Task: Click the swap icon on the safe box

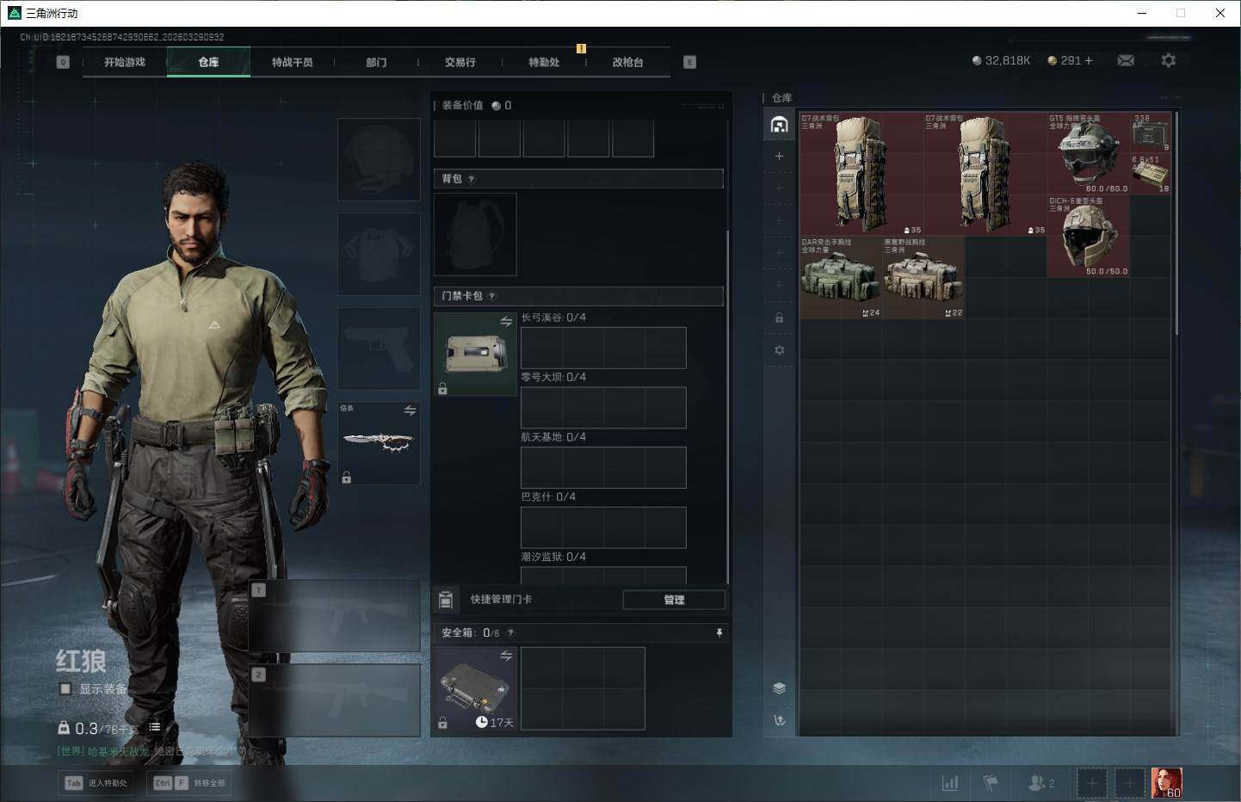Action: [506, 656]
